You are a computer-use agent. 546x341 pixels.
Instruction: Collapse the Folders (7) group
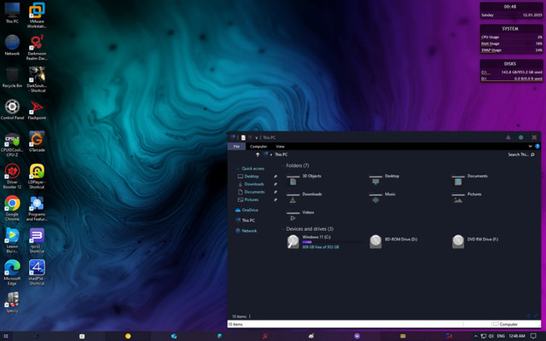[283, 165]
